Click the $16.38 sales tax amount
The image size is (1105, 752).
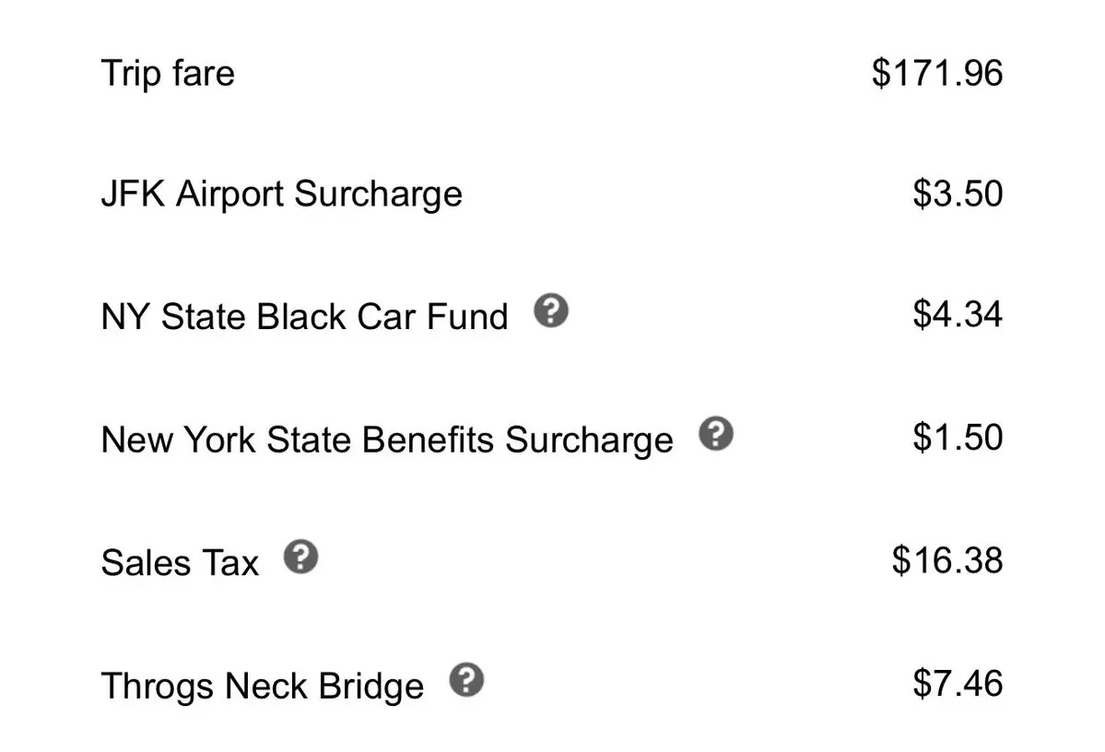pos(947,560)
